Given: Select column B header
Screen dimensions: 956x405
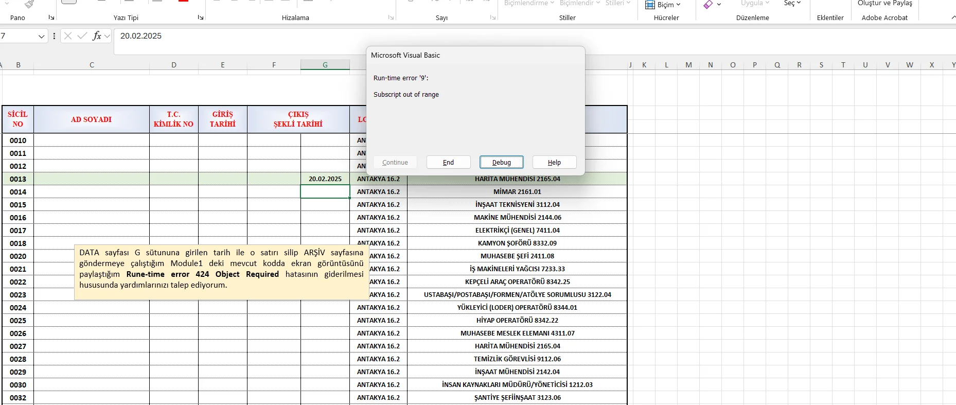Looking at the screenshot, I should pyautogui.click(x=19, y=65).
